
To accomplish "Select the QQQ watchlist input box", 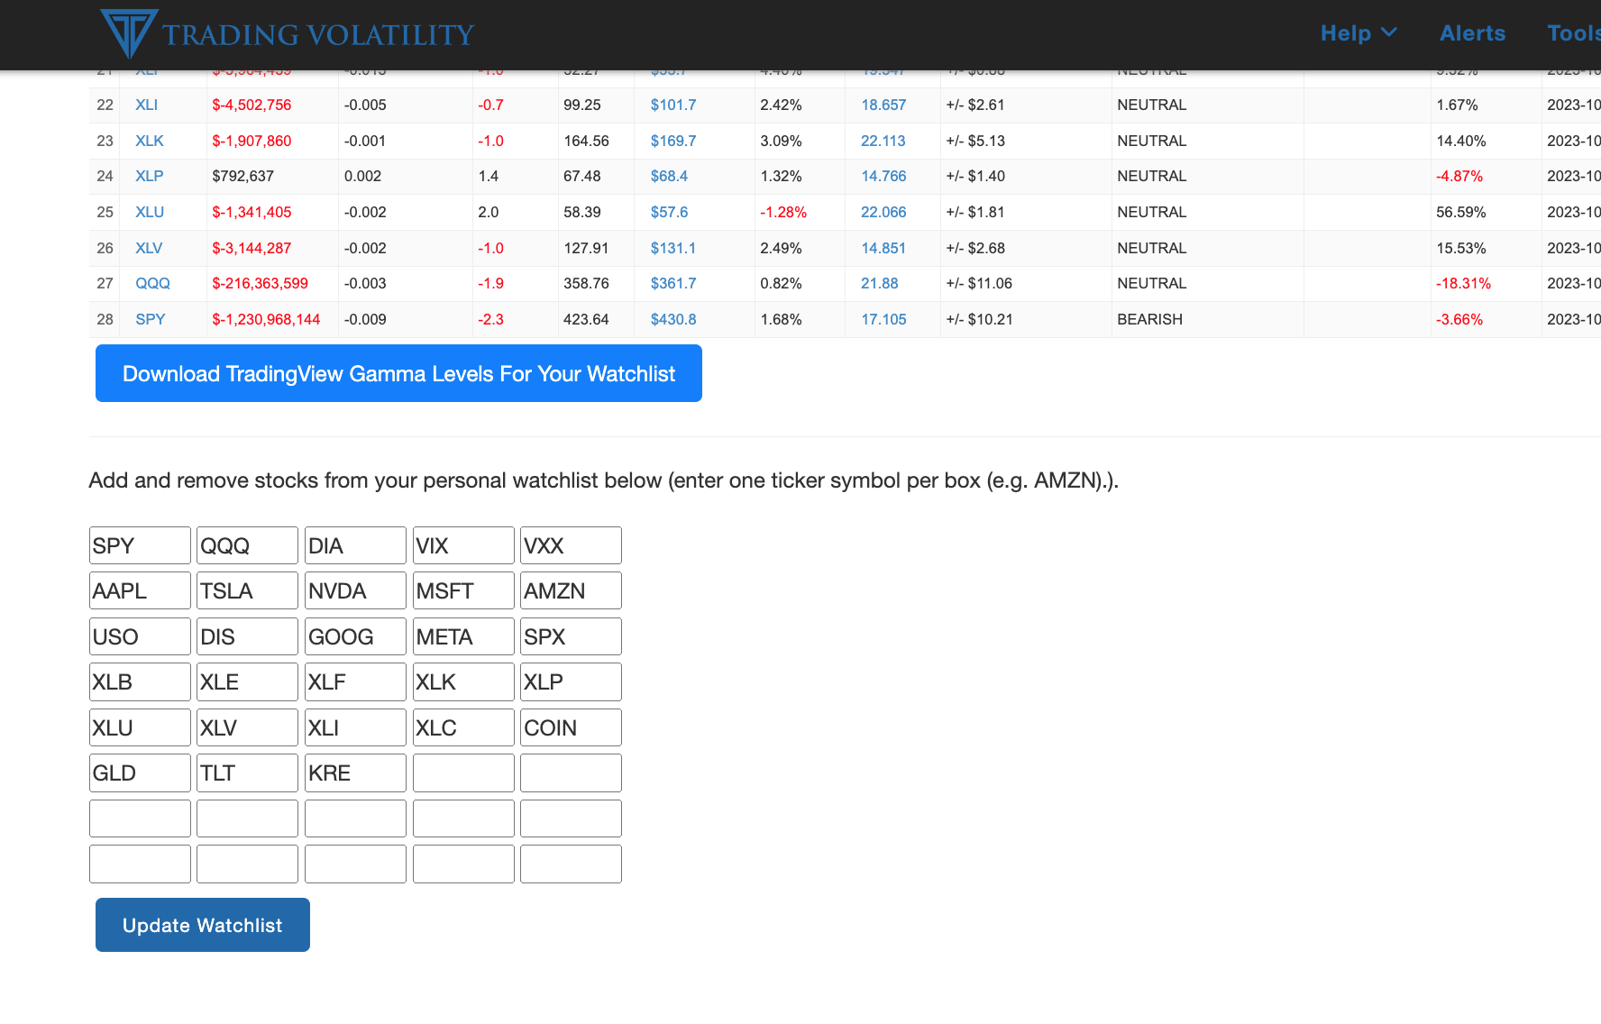I will point(247,545).
